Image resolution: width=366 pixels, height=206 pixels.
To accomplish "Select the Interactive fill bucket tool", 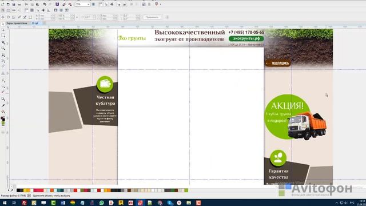I will tap(3, 112).
